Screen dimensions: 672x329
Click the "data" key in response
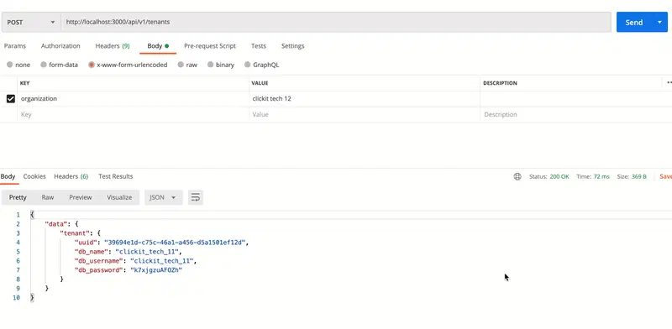tap(56, 224)
